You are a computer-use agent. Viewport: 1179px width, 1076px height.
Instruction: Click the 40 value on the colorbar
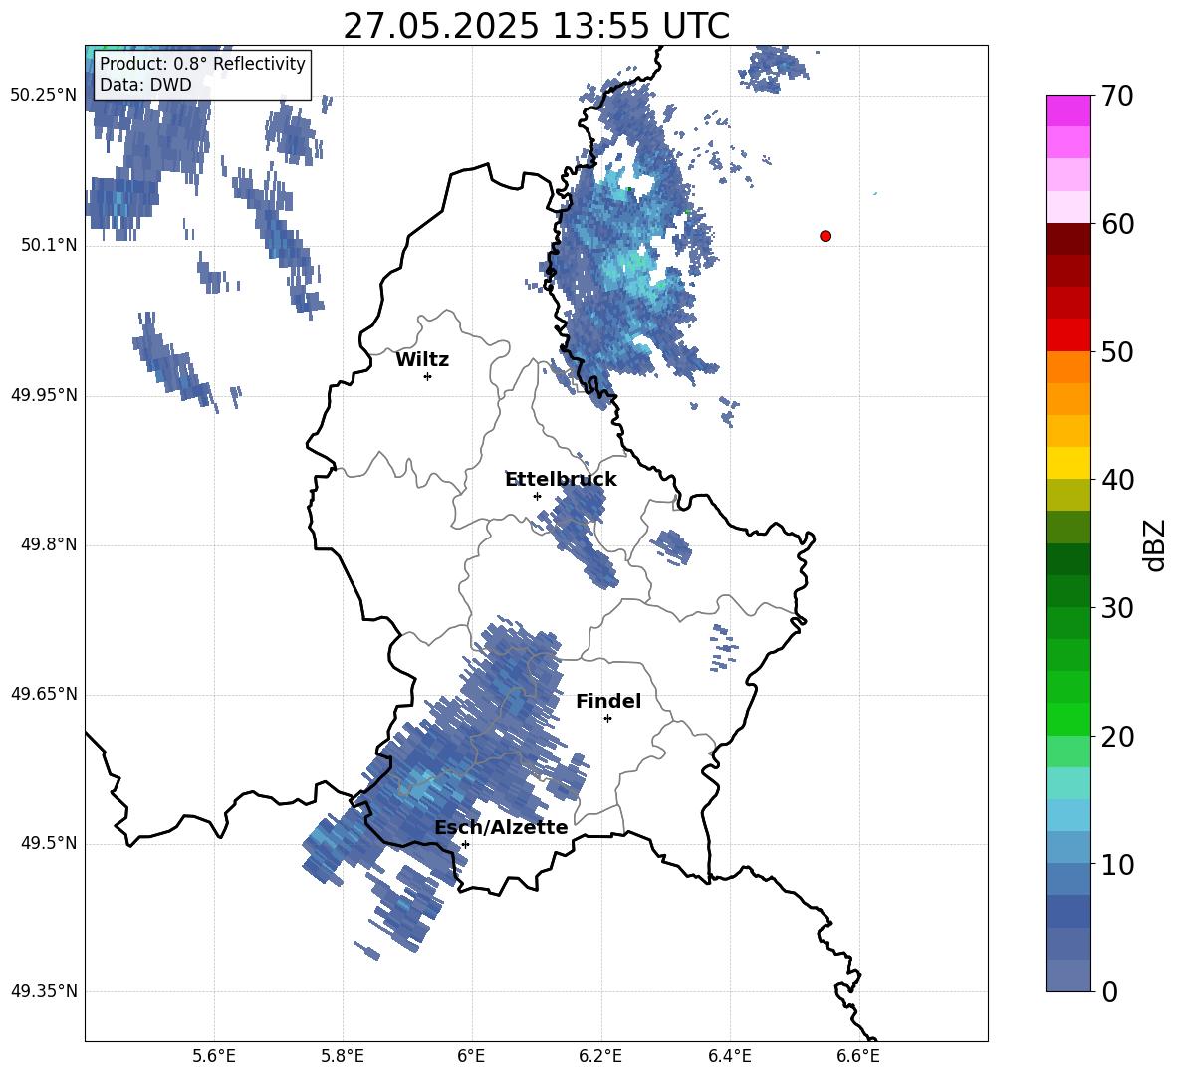click(1117, 480)
